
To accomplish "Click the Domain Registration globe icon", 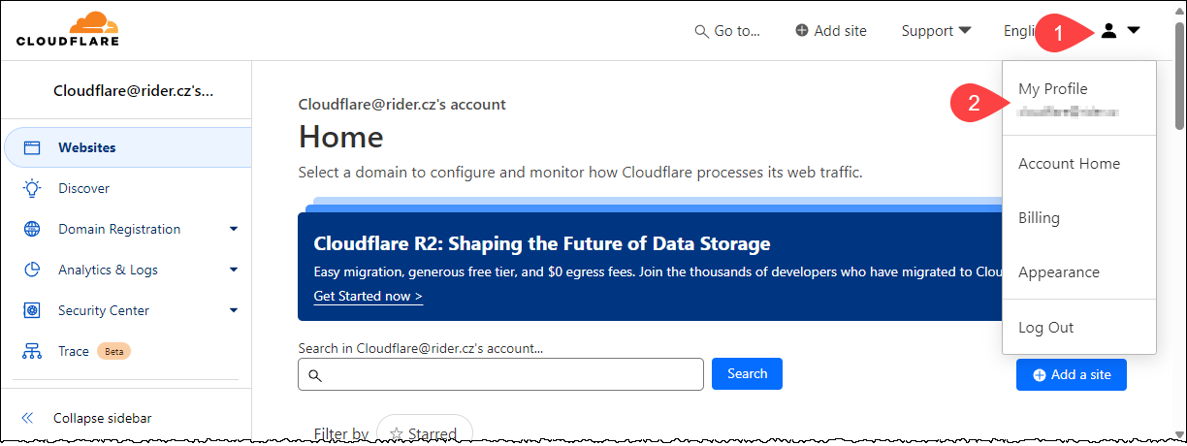I will (32, 230).
